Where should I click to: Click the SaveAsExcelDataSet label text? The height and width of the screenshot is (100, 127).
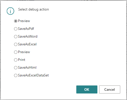(x=33, y=75)
